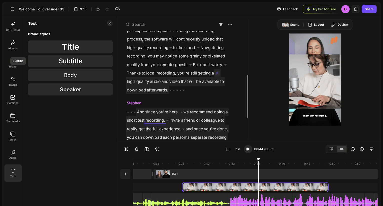The image size is (383, 206).
Task: Click the redo arrow icon
Action: (107, 9)
